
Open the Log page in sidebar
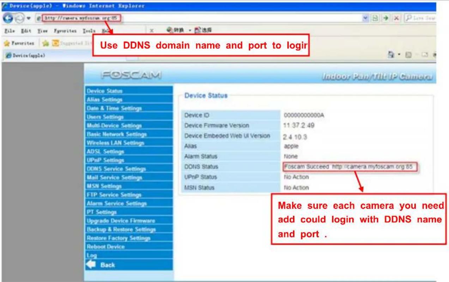(129, 255)
